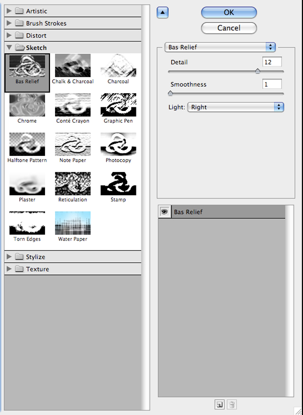This screenshot has width=303, height=415.
Task: Expand the Distort filter category
Action: click(x=9, y=35)
